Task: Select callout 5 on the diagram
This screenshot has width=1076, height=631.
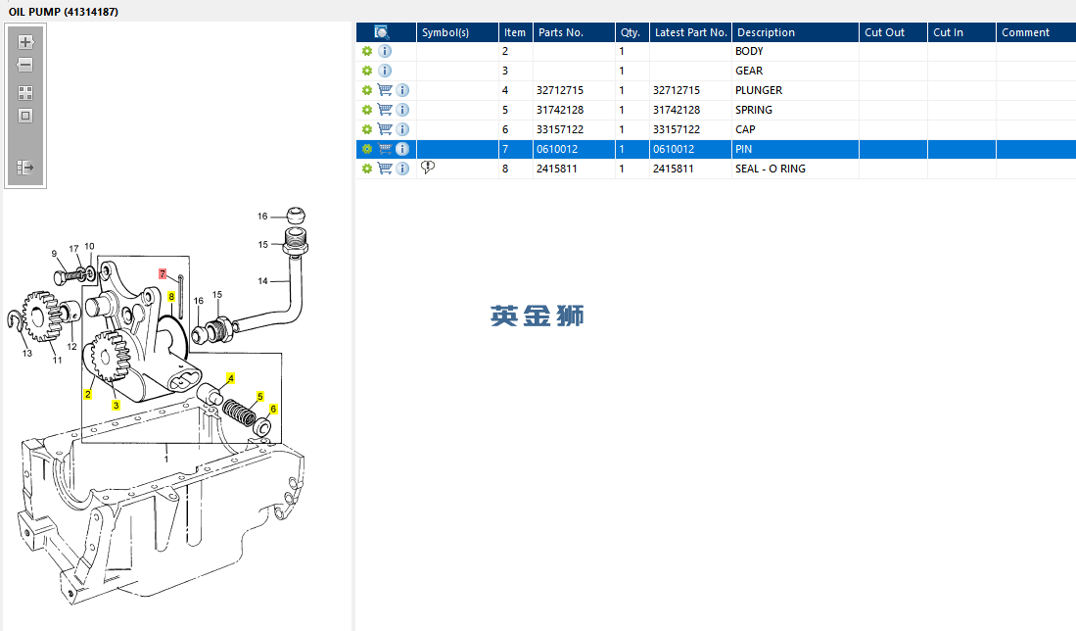Action: pos(260,397)
